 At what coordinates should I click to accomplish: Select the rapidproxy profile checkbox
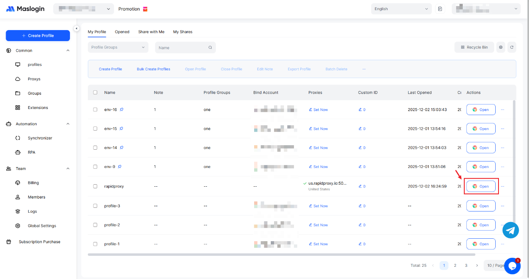pyautogui.click(x=95, y=186)
